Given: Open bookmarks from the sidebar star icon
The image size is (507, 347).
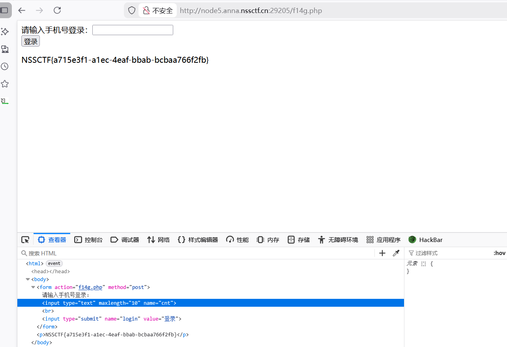Looking at the screenshot, I should 5,84.
